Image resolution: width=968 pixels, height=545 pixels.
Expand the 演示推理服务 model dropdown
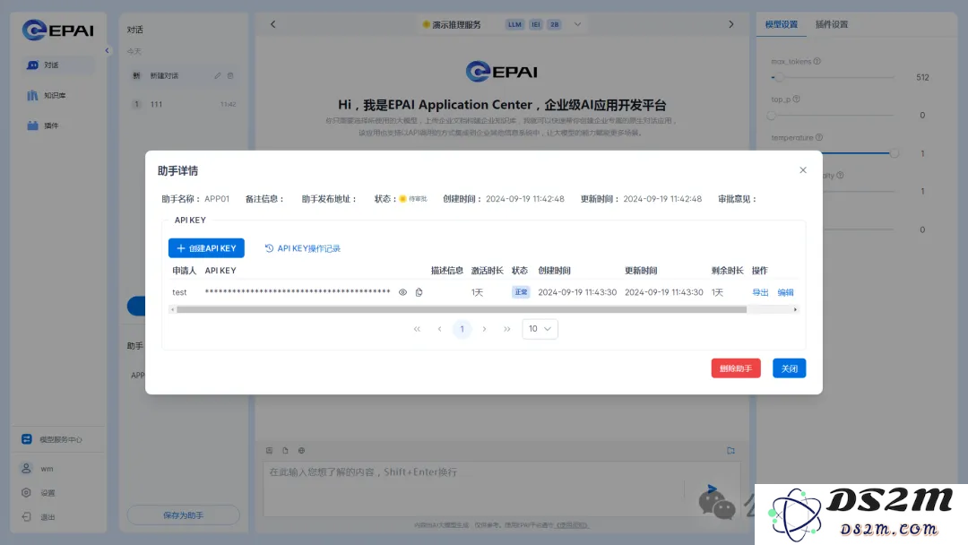[577, 25]
